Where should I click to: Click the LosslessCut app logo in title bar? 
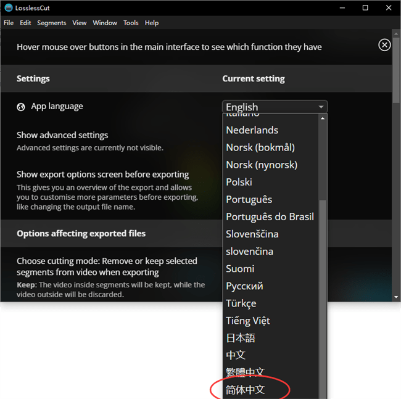(x=8, y=7)
